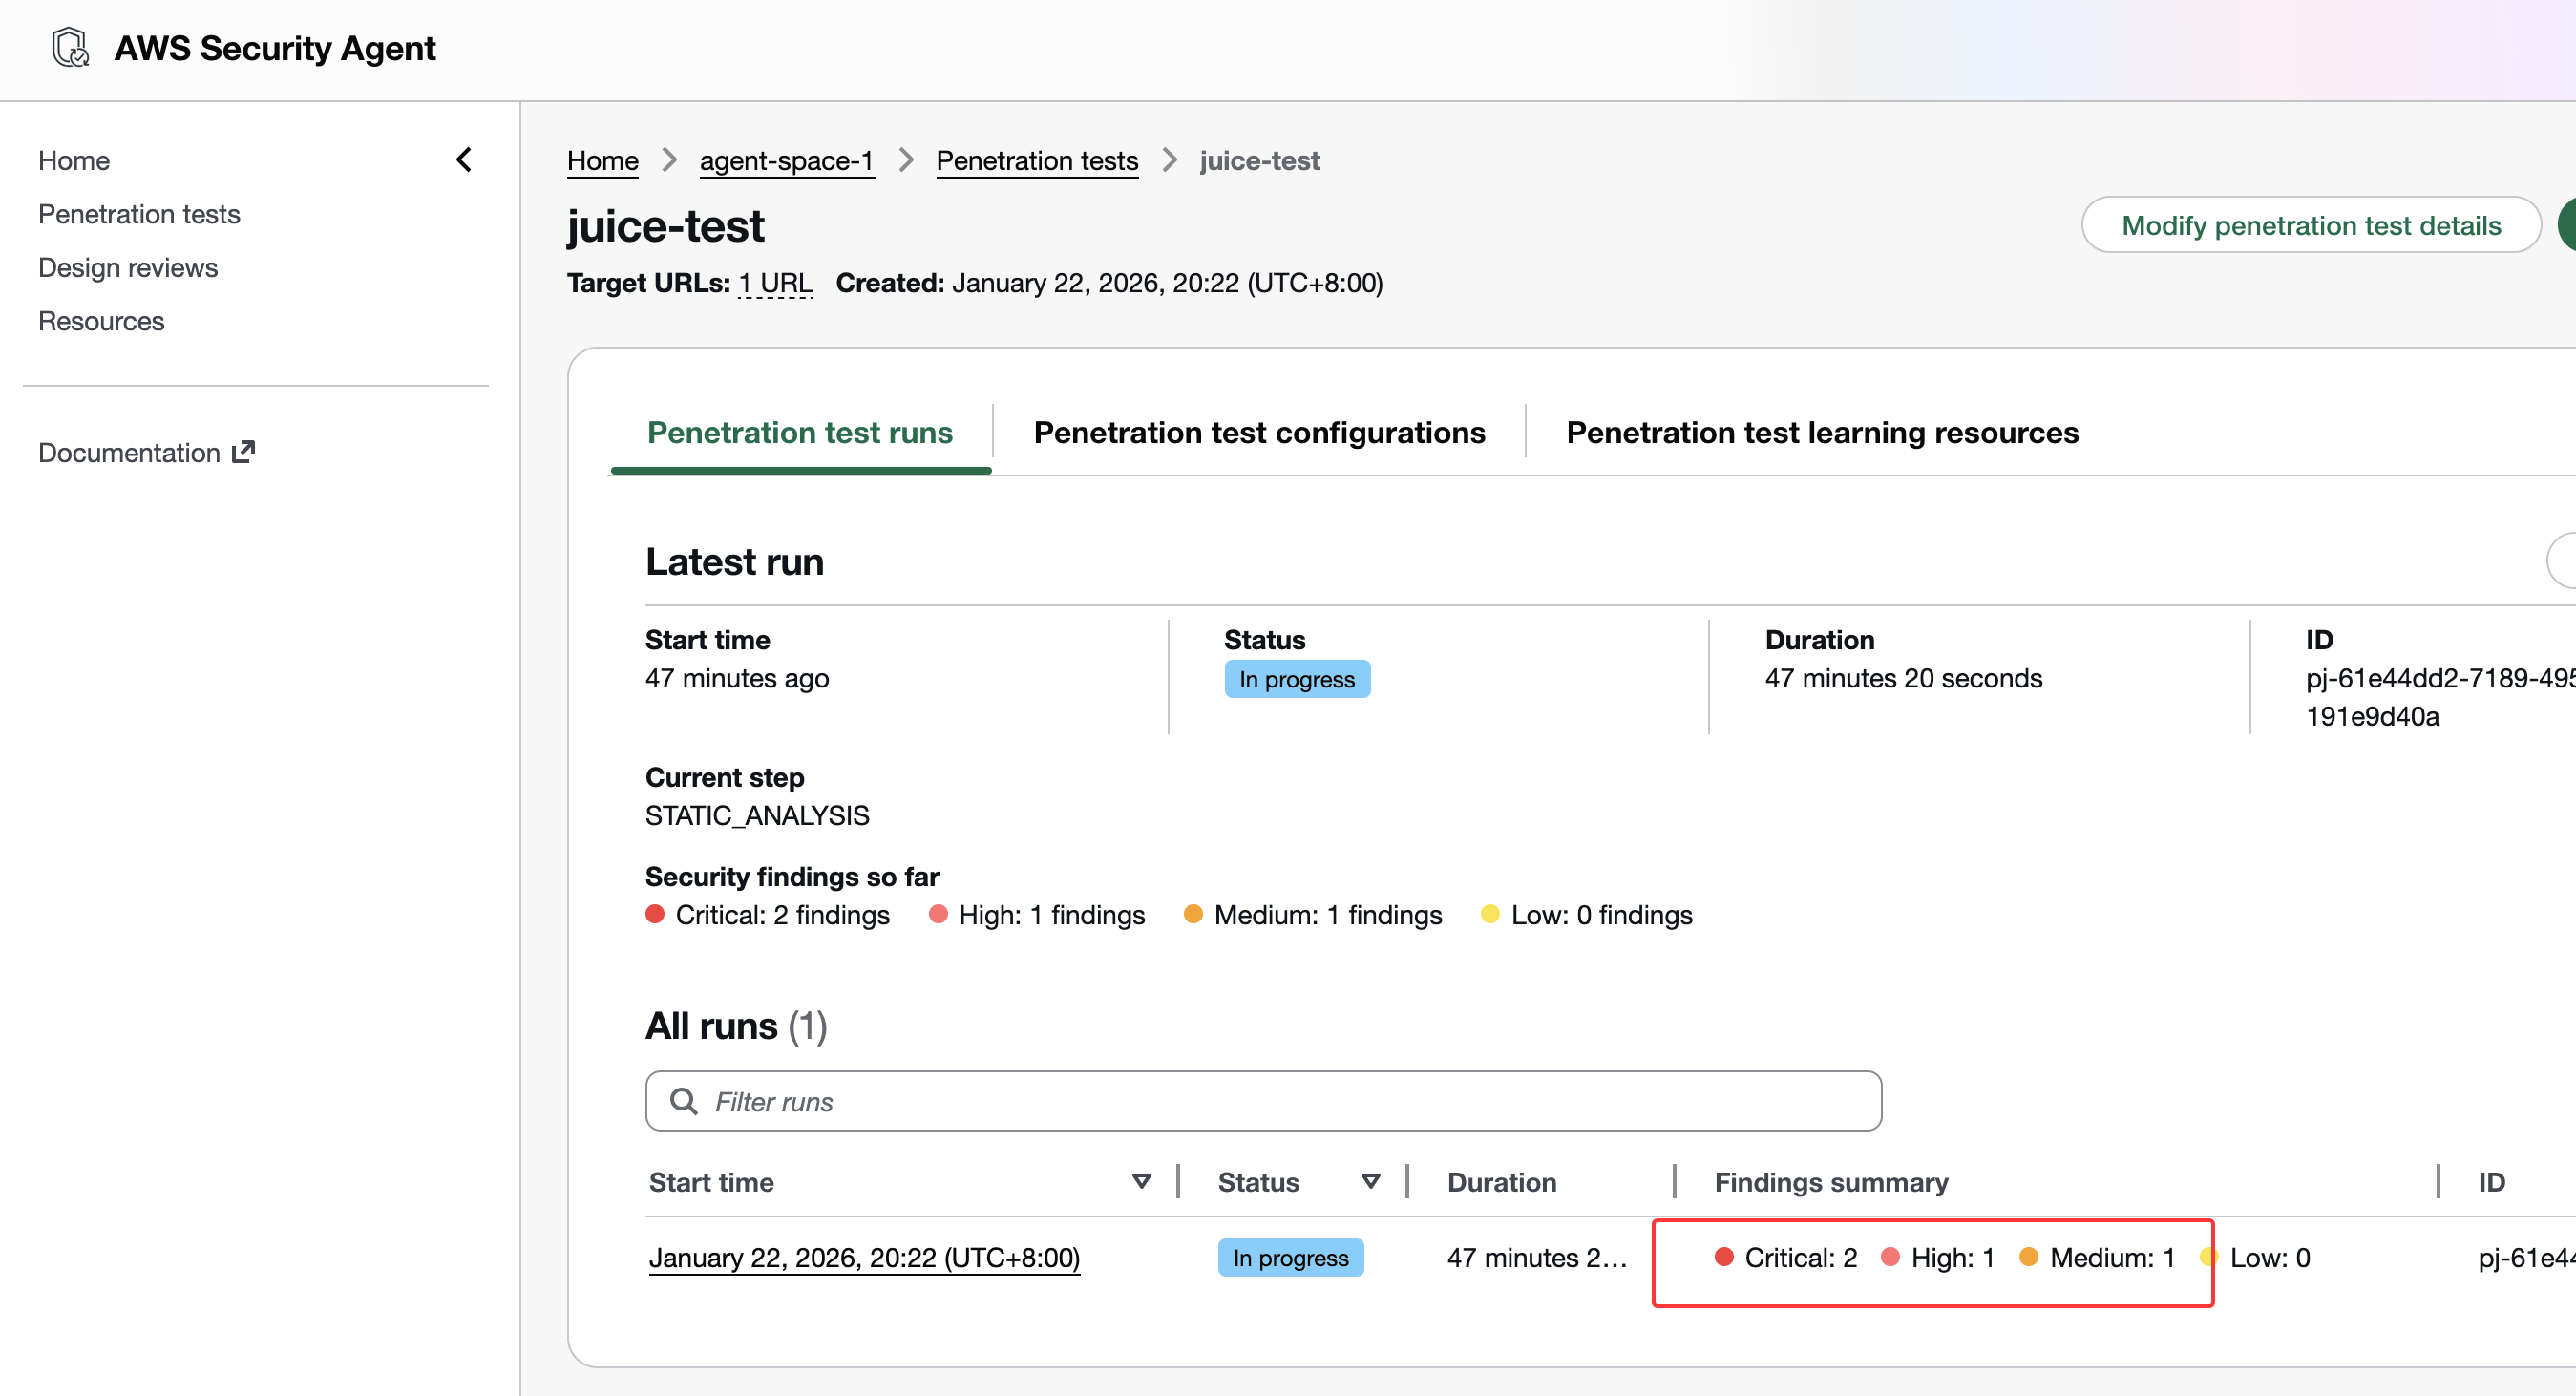Click the red Critical dot in Findings summary
Image resolution: width=2576 pixels, height=1396 pixels.
(x=1723, y=1257)
